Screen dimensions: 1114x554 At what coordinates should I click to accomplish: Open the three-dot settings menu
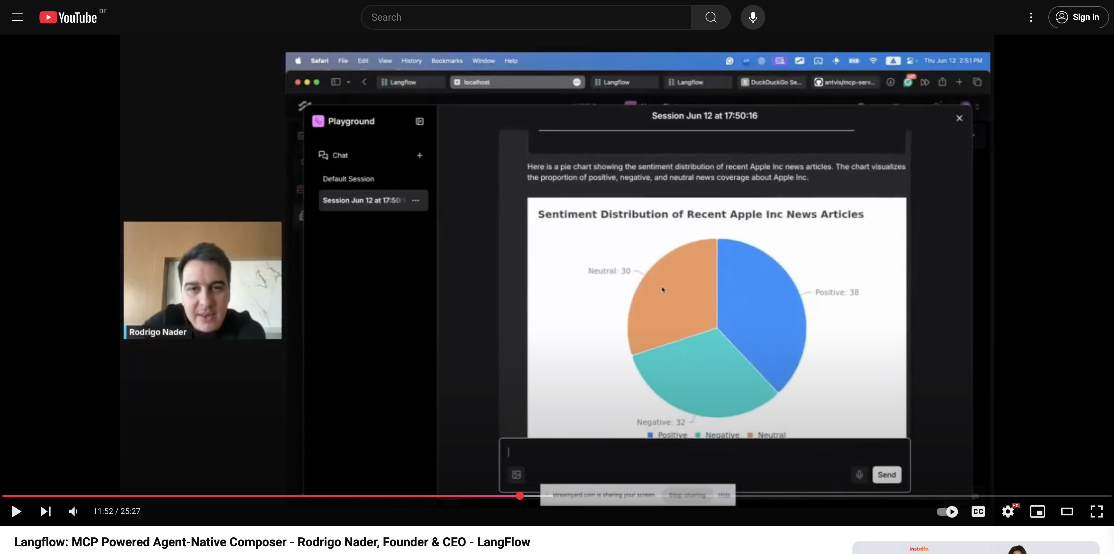point(1031,17)
